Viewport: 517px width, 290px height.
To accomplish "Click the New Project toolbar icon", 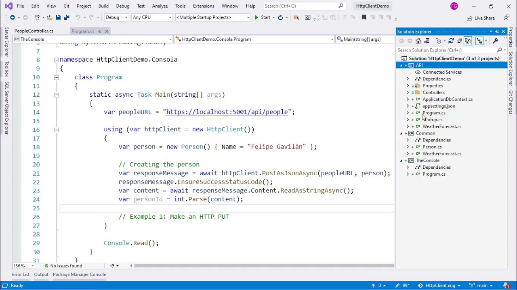I will [x=37, y=17].
